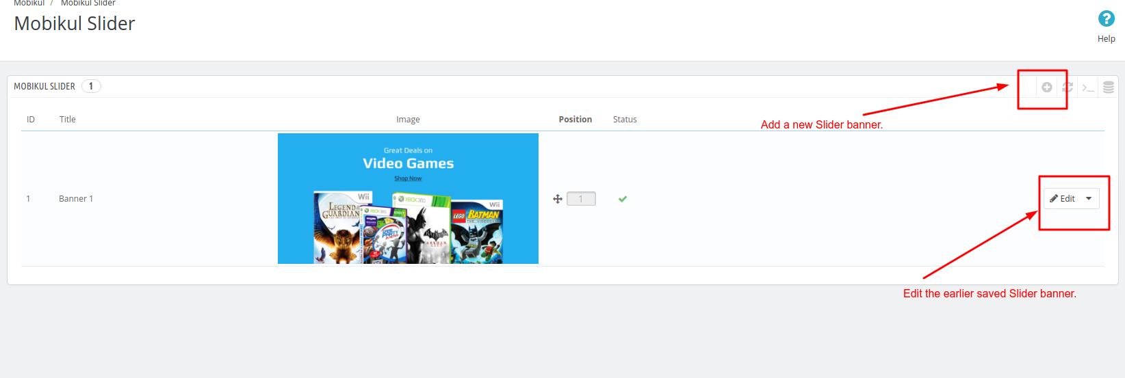Grab the move handle for Banner 1
Screen dimensions: 1125x378
coord(558,199)
